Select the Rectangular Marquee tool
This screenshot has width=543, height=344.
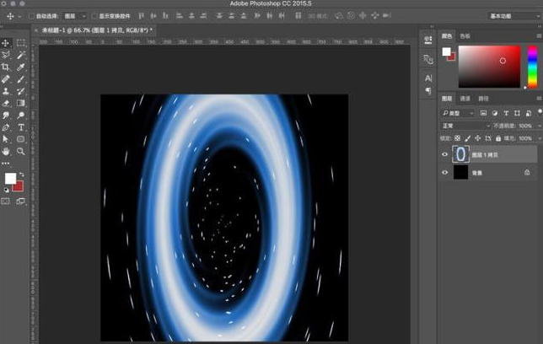[21, 43]
